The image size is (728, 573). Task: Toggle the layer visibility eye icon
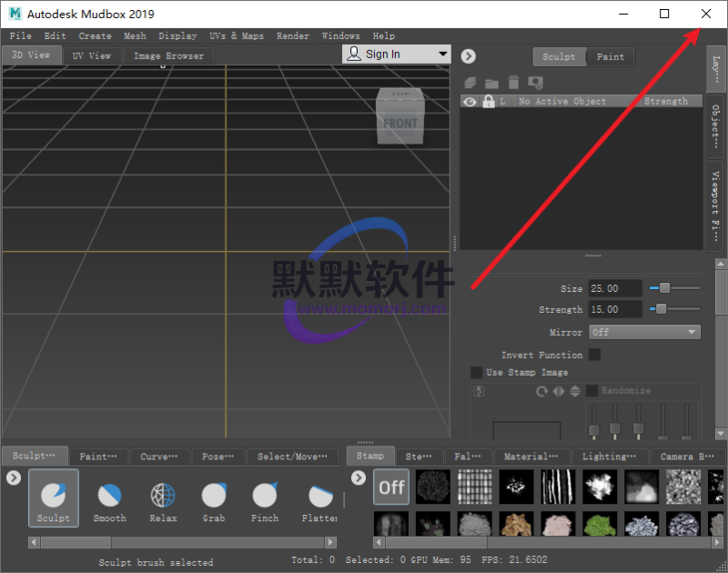pos(470,102)
